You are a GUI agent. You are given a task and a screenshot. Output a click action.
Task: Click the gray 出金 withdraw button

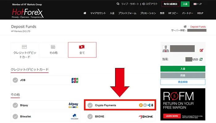click(183, 75)
